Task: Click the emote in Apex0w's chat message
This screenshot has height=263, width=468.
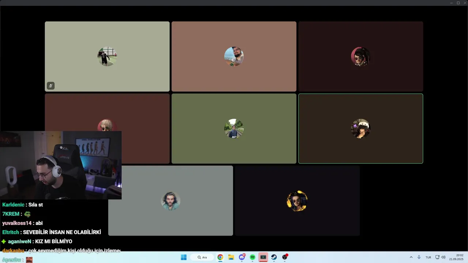Action: click(x=29, y=260)
